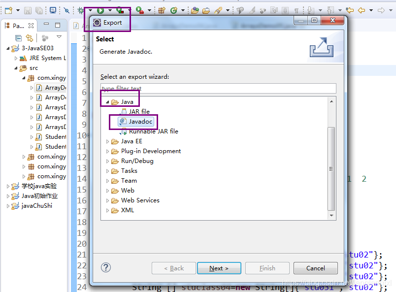Click the Finish button

coord(267,268)
